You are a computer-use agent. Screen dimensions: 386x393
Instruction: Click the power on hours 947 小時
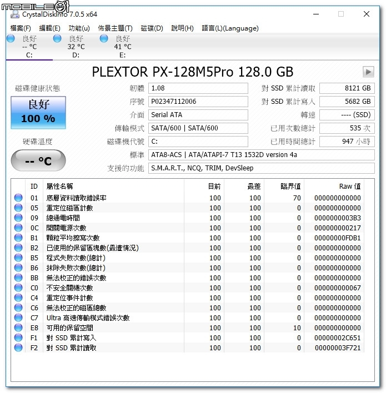coord(347,142)
